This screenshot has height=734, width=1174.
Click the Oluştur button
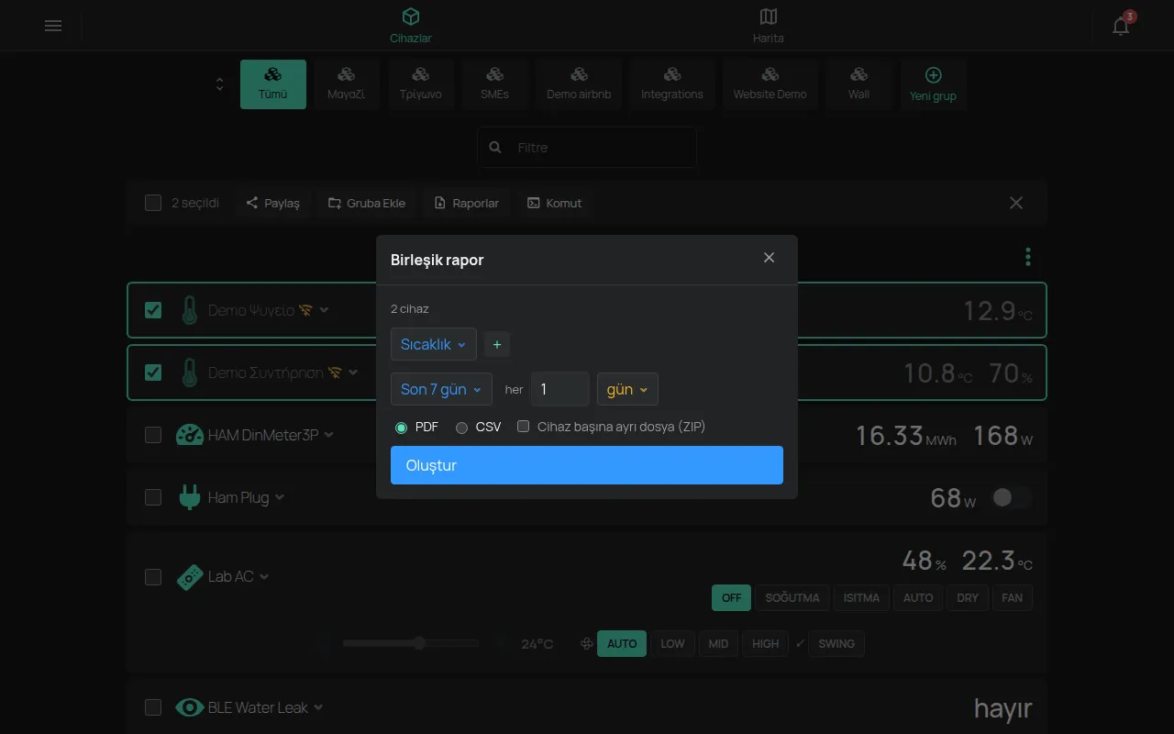[x=587, y=465]
